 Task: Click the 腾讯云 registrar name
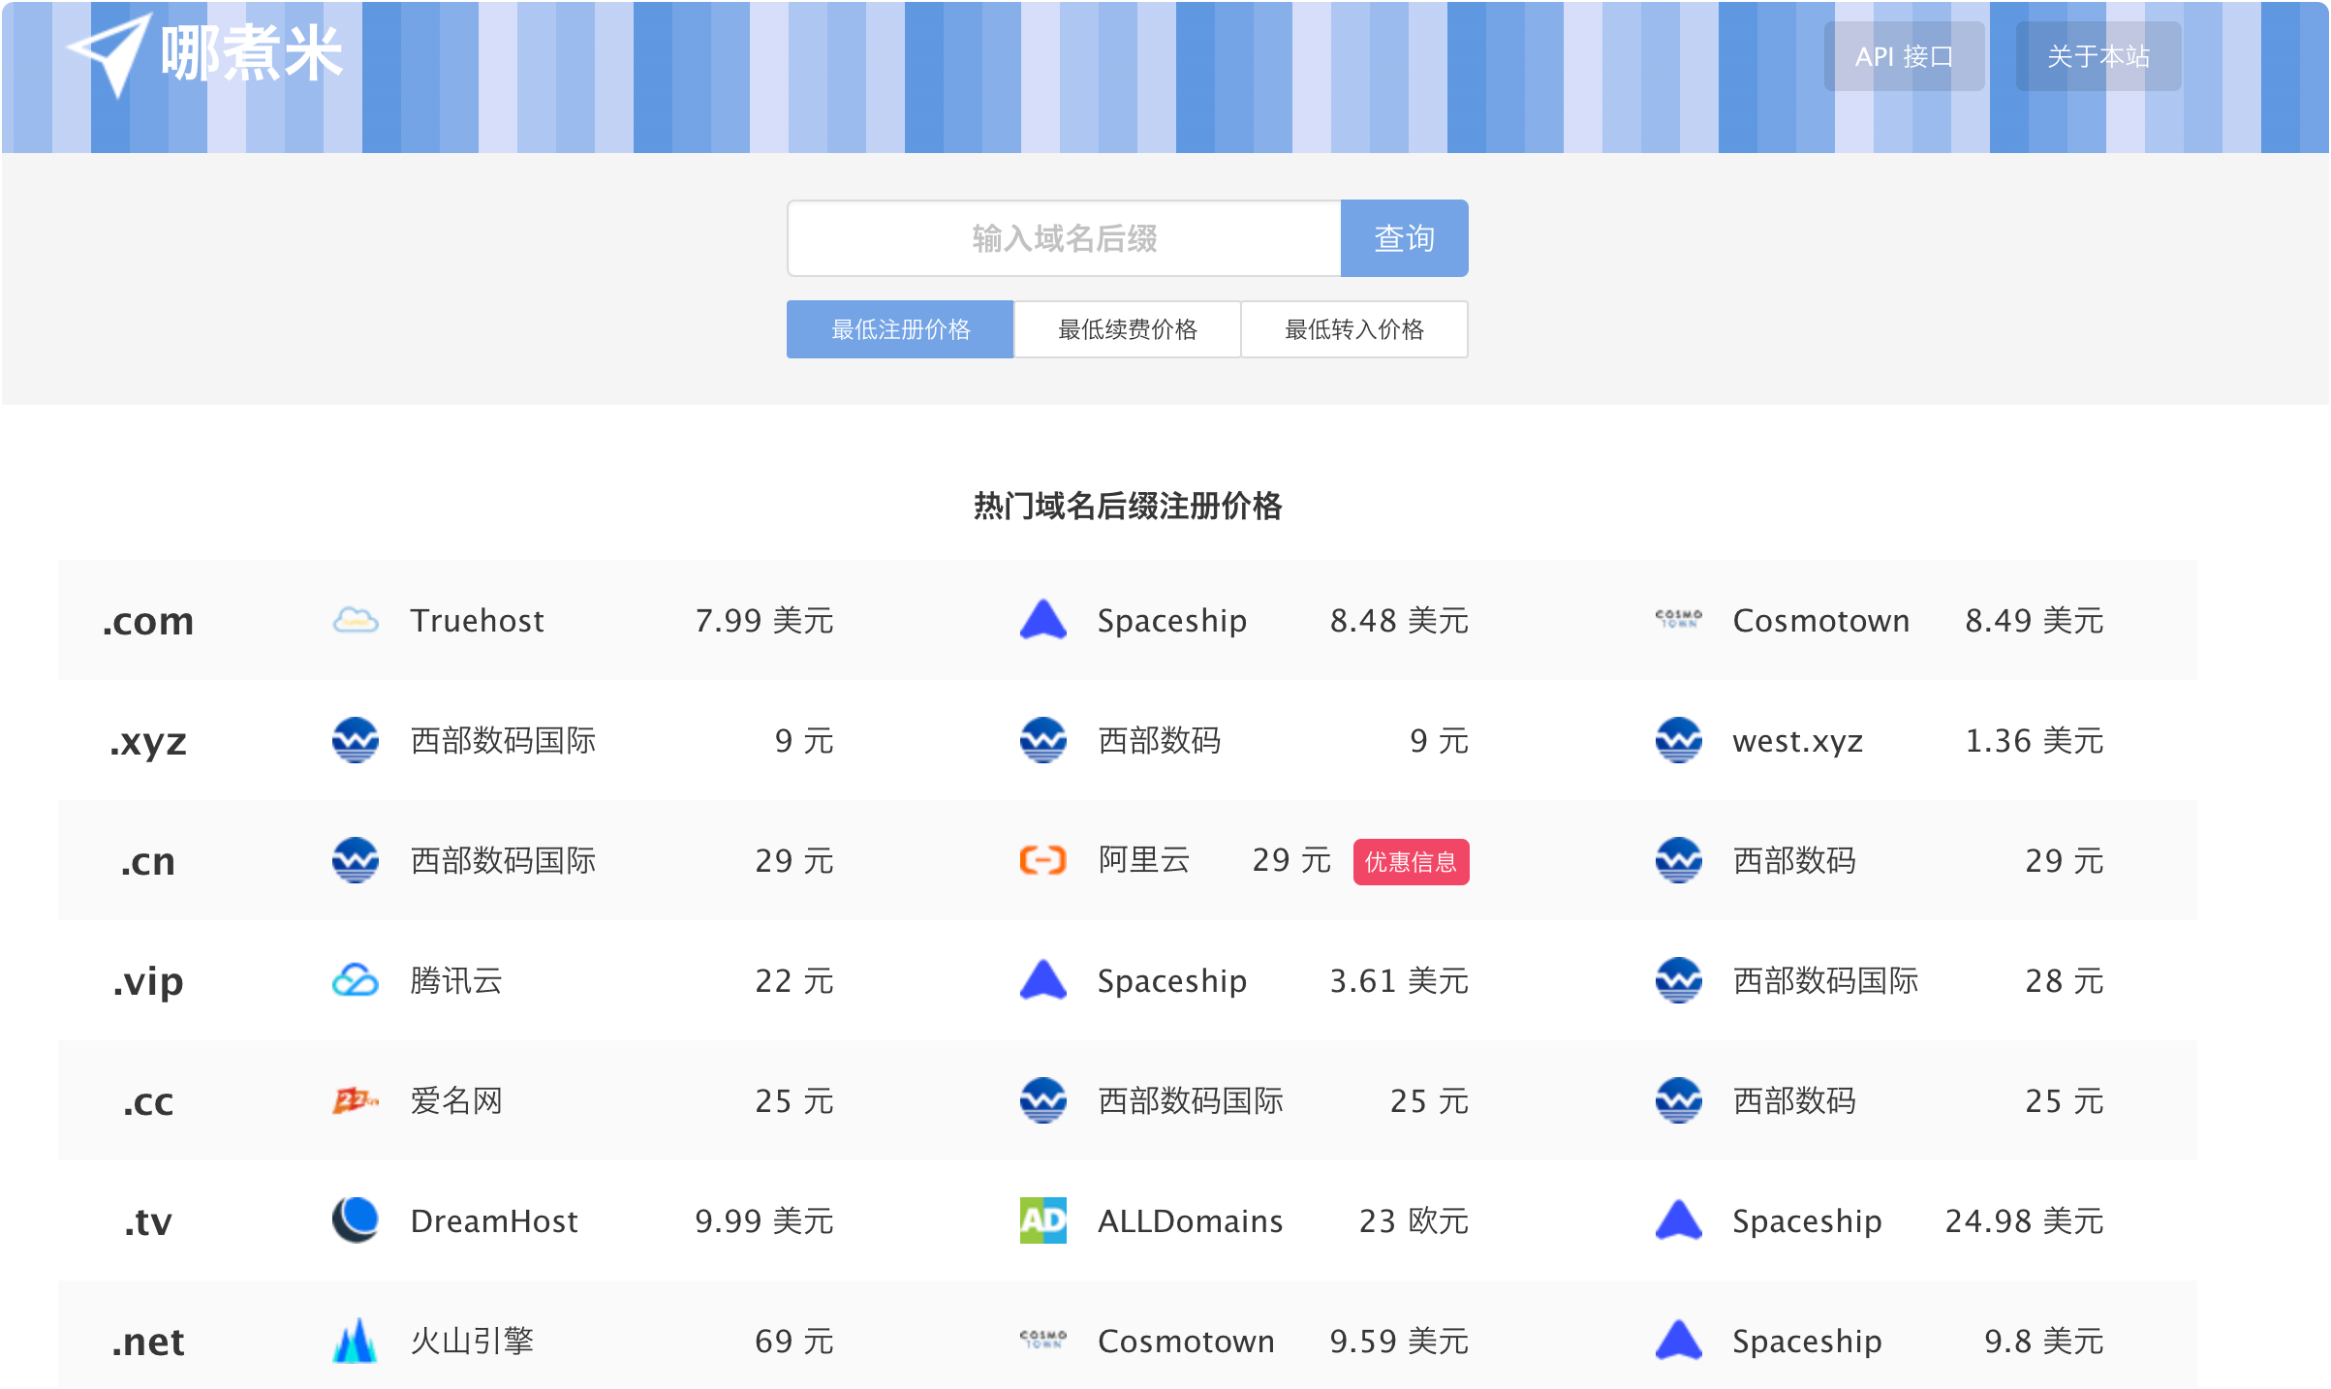tap(456, 980)
